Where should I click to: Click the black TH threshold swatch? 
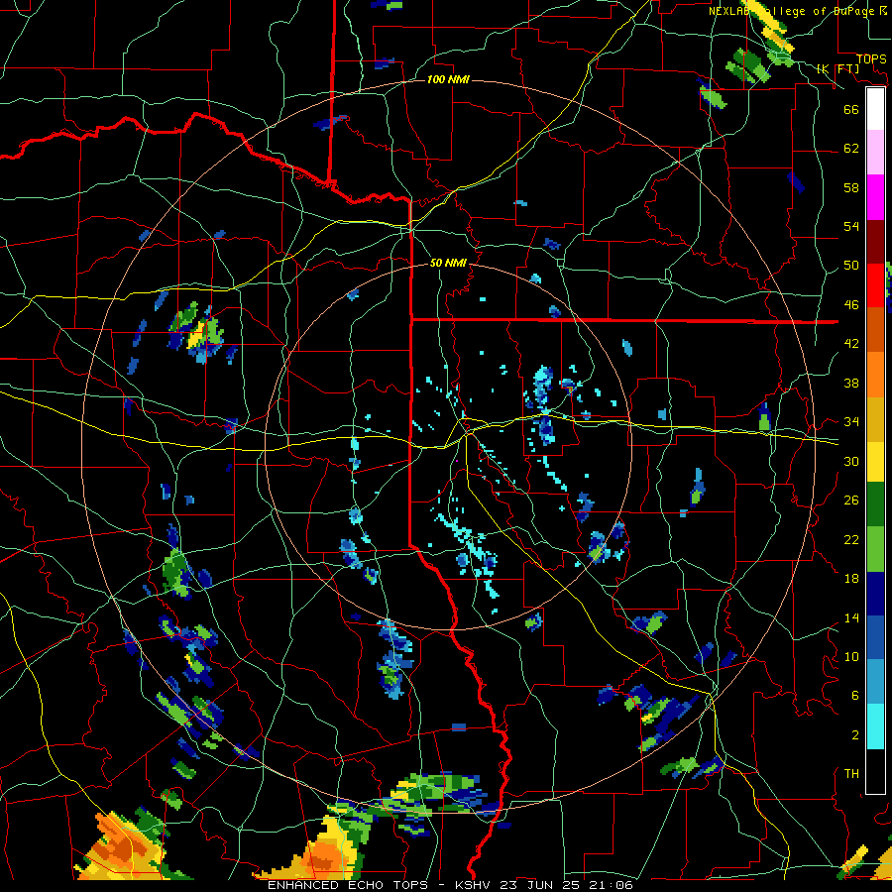pos(875,771)
